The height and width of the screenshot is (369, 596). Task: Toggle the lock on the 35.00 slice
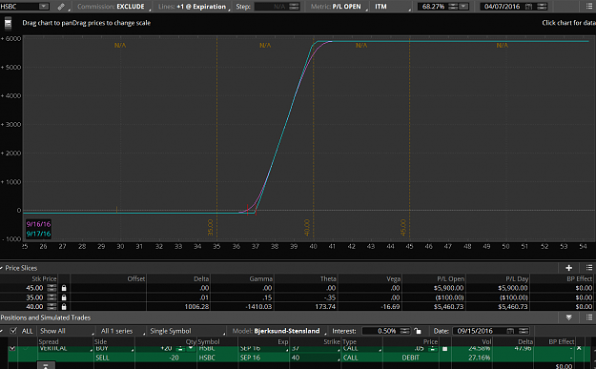pyautogui.click(x=64, y=297)
